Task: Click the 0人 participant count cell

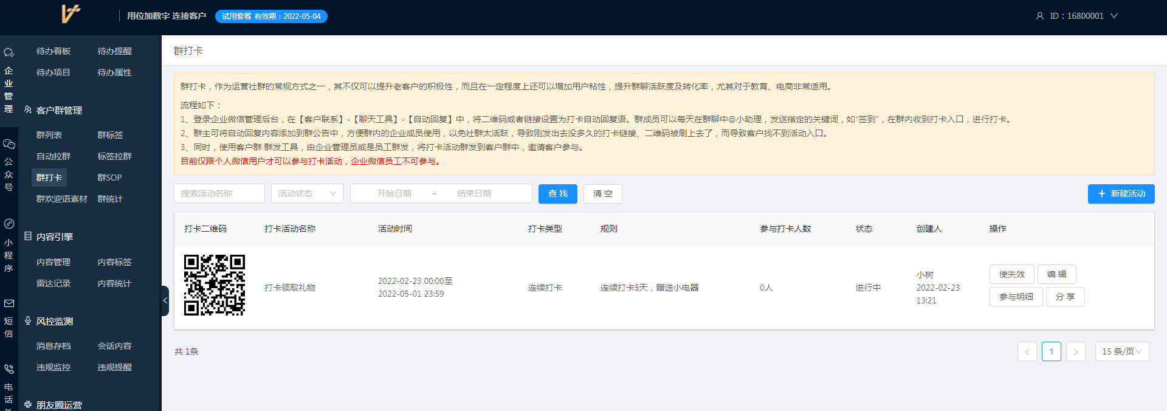Action: 766,288
